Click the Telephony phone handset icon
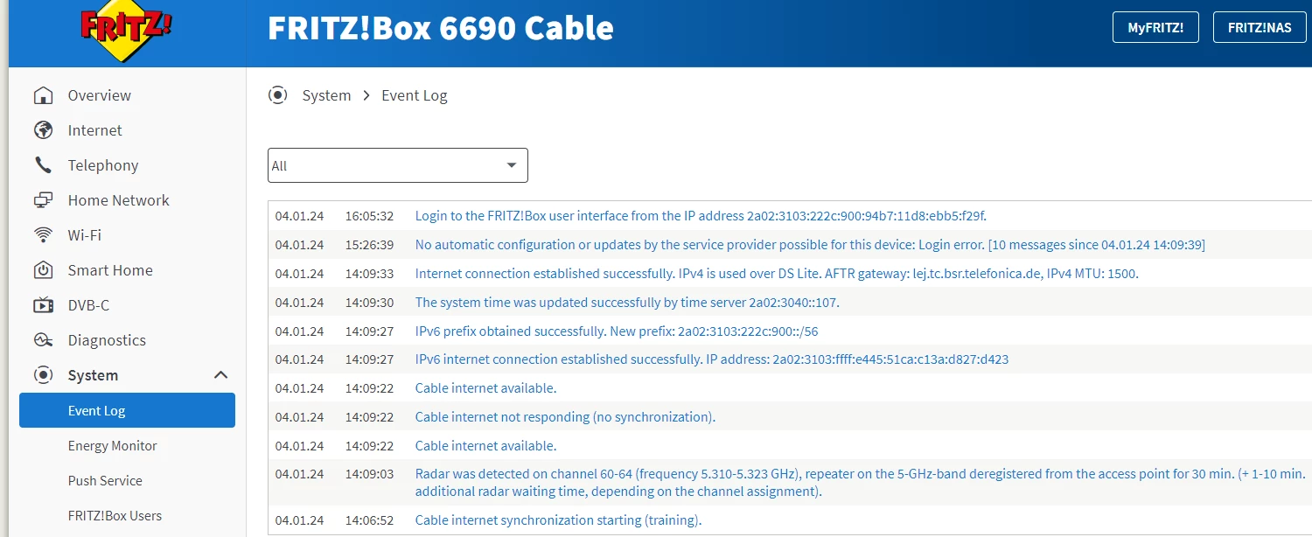The height and width of the screenshot is (537, 1312). [43, 165]
